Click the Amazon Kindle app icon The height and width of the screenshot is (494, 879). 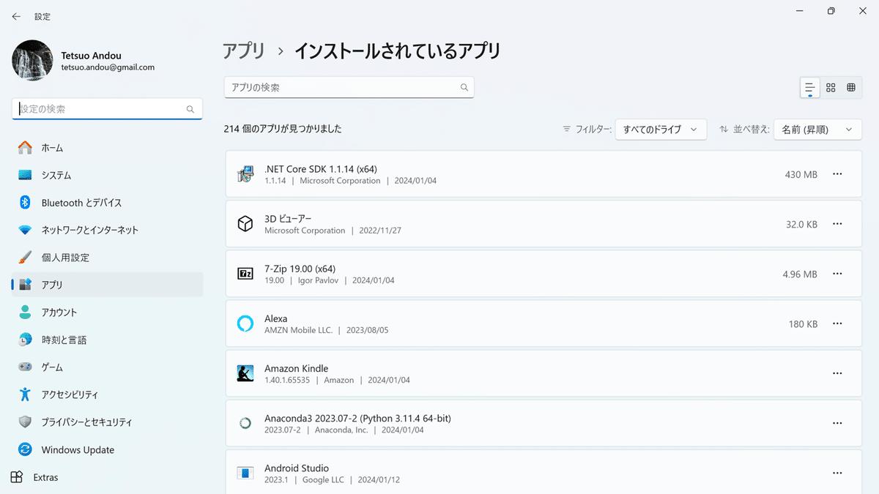[245, 373]
